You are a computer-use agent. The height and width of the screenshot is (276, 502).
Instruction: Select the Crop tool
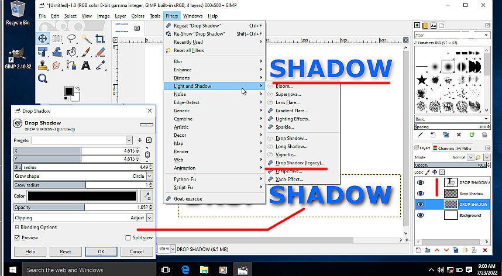(x=100, y=39)
